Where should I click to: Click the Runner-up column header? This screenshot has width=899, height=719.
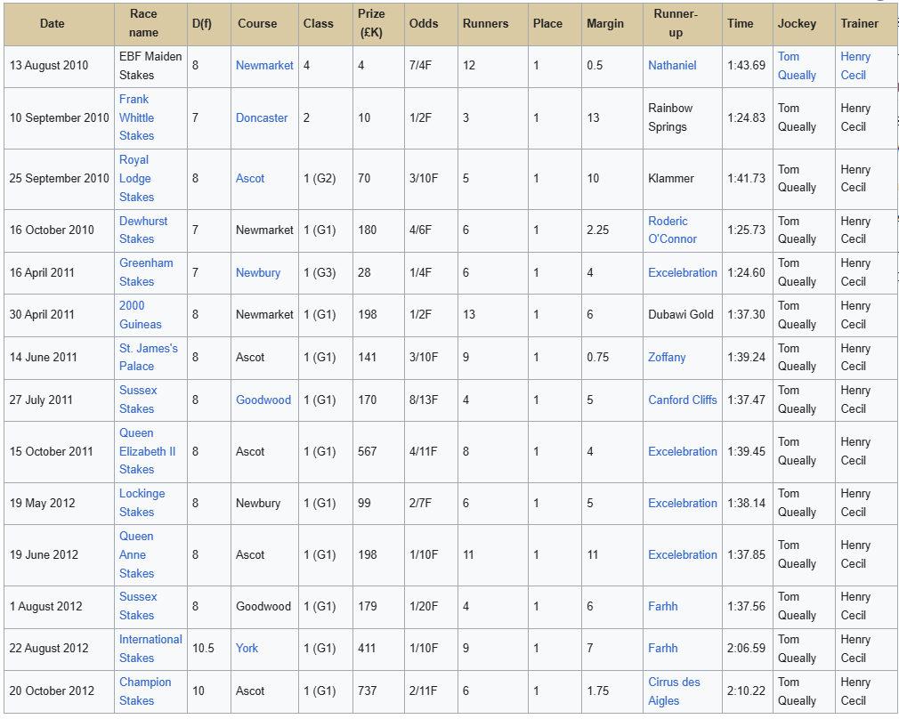tap(683, 23)
